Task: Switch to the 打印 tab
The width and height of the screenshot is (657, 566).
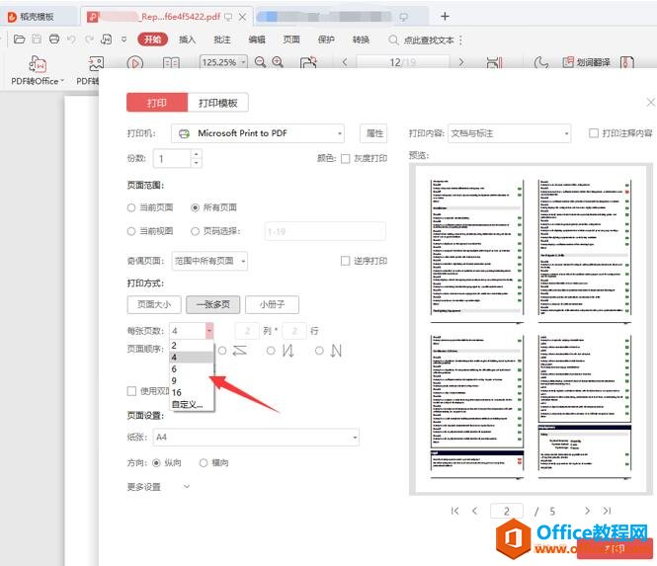Action: [157, 103]
